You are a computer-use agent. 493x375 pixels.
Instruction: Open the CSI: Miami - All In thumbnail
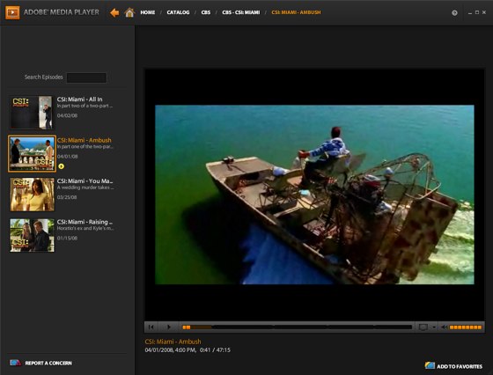click(x=32, y=113)
